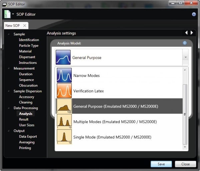The image size is (200, 171).
Task: Click the Analysis Model info icon
Action: [x=185, y=43]
